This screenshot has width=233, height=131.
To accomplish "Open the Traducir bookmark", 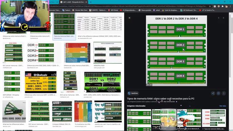I will 66,10.
